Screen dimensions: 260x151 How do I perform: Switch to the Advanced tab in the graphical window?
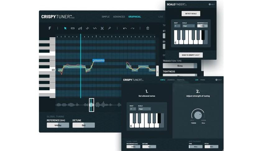(119, 17)
